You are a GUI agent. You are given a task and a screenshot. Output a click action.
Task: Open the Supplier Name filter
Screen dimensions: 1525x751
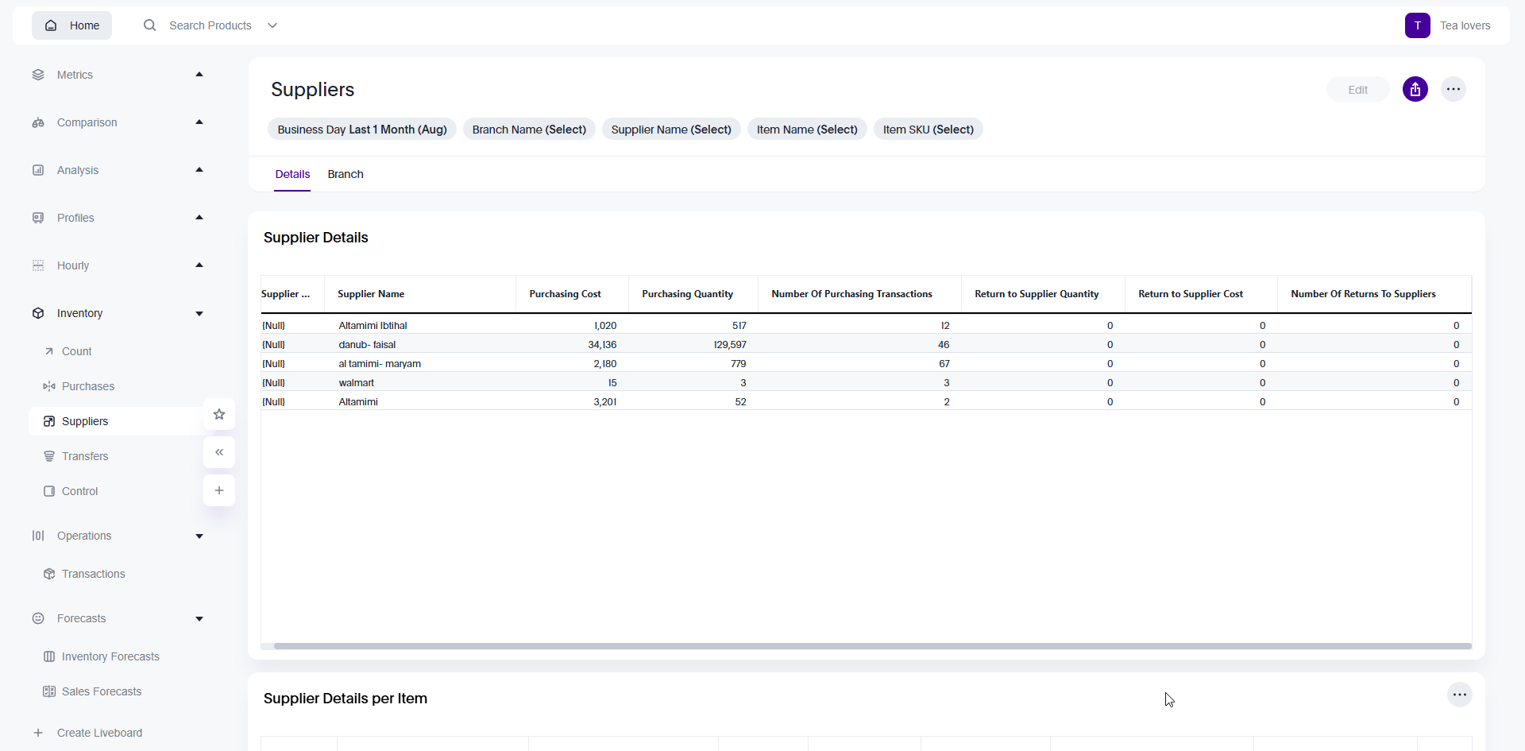(x=670, y=130)
